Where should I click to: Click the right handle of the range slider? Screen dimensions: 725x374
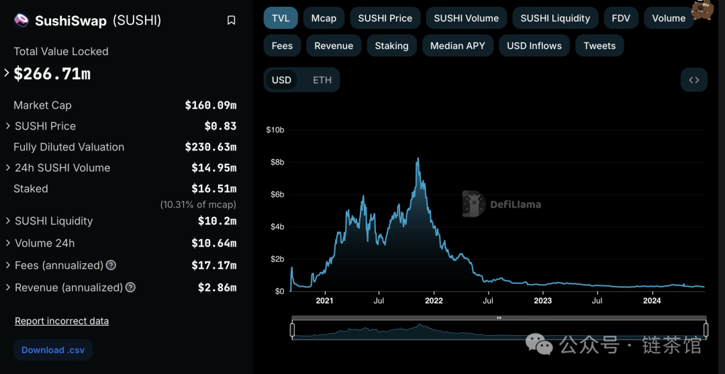pos(706,330)
